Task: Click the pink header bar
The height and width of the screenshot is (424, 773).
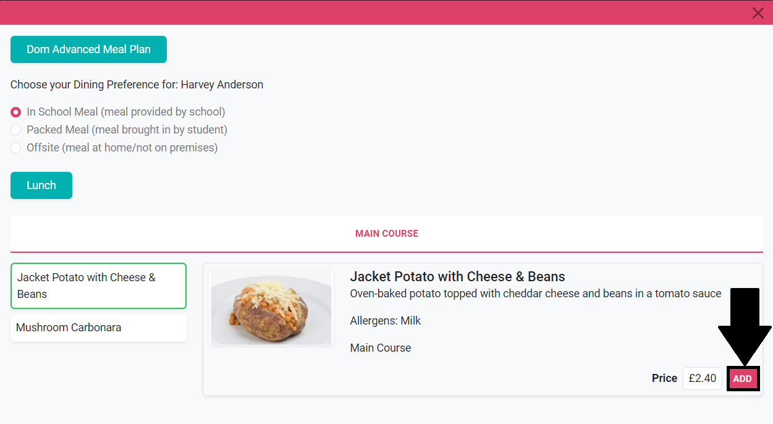Action: point(371,12)
